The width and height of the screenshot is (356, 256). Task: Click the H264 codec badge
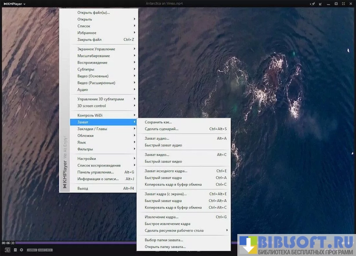pos(32,250)
